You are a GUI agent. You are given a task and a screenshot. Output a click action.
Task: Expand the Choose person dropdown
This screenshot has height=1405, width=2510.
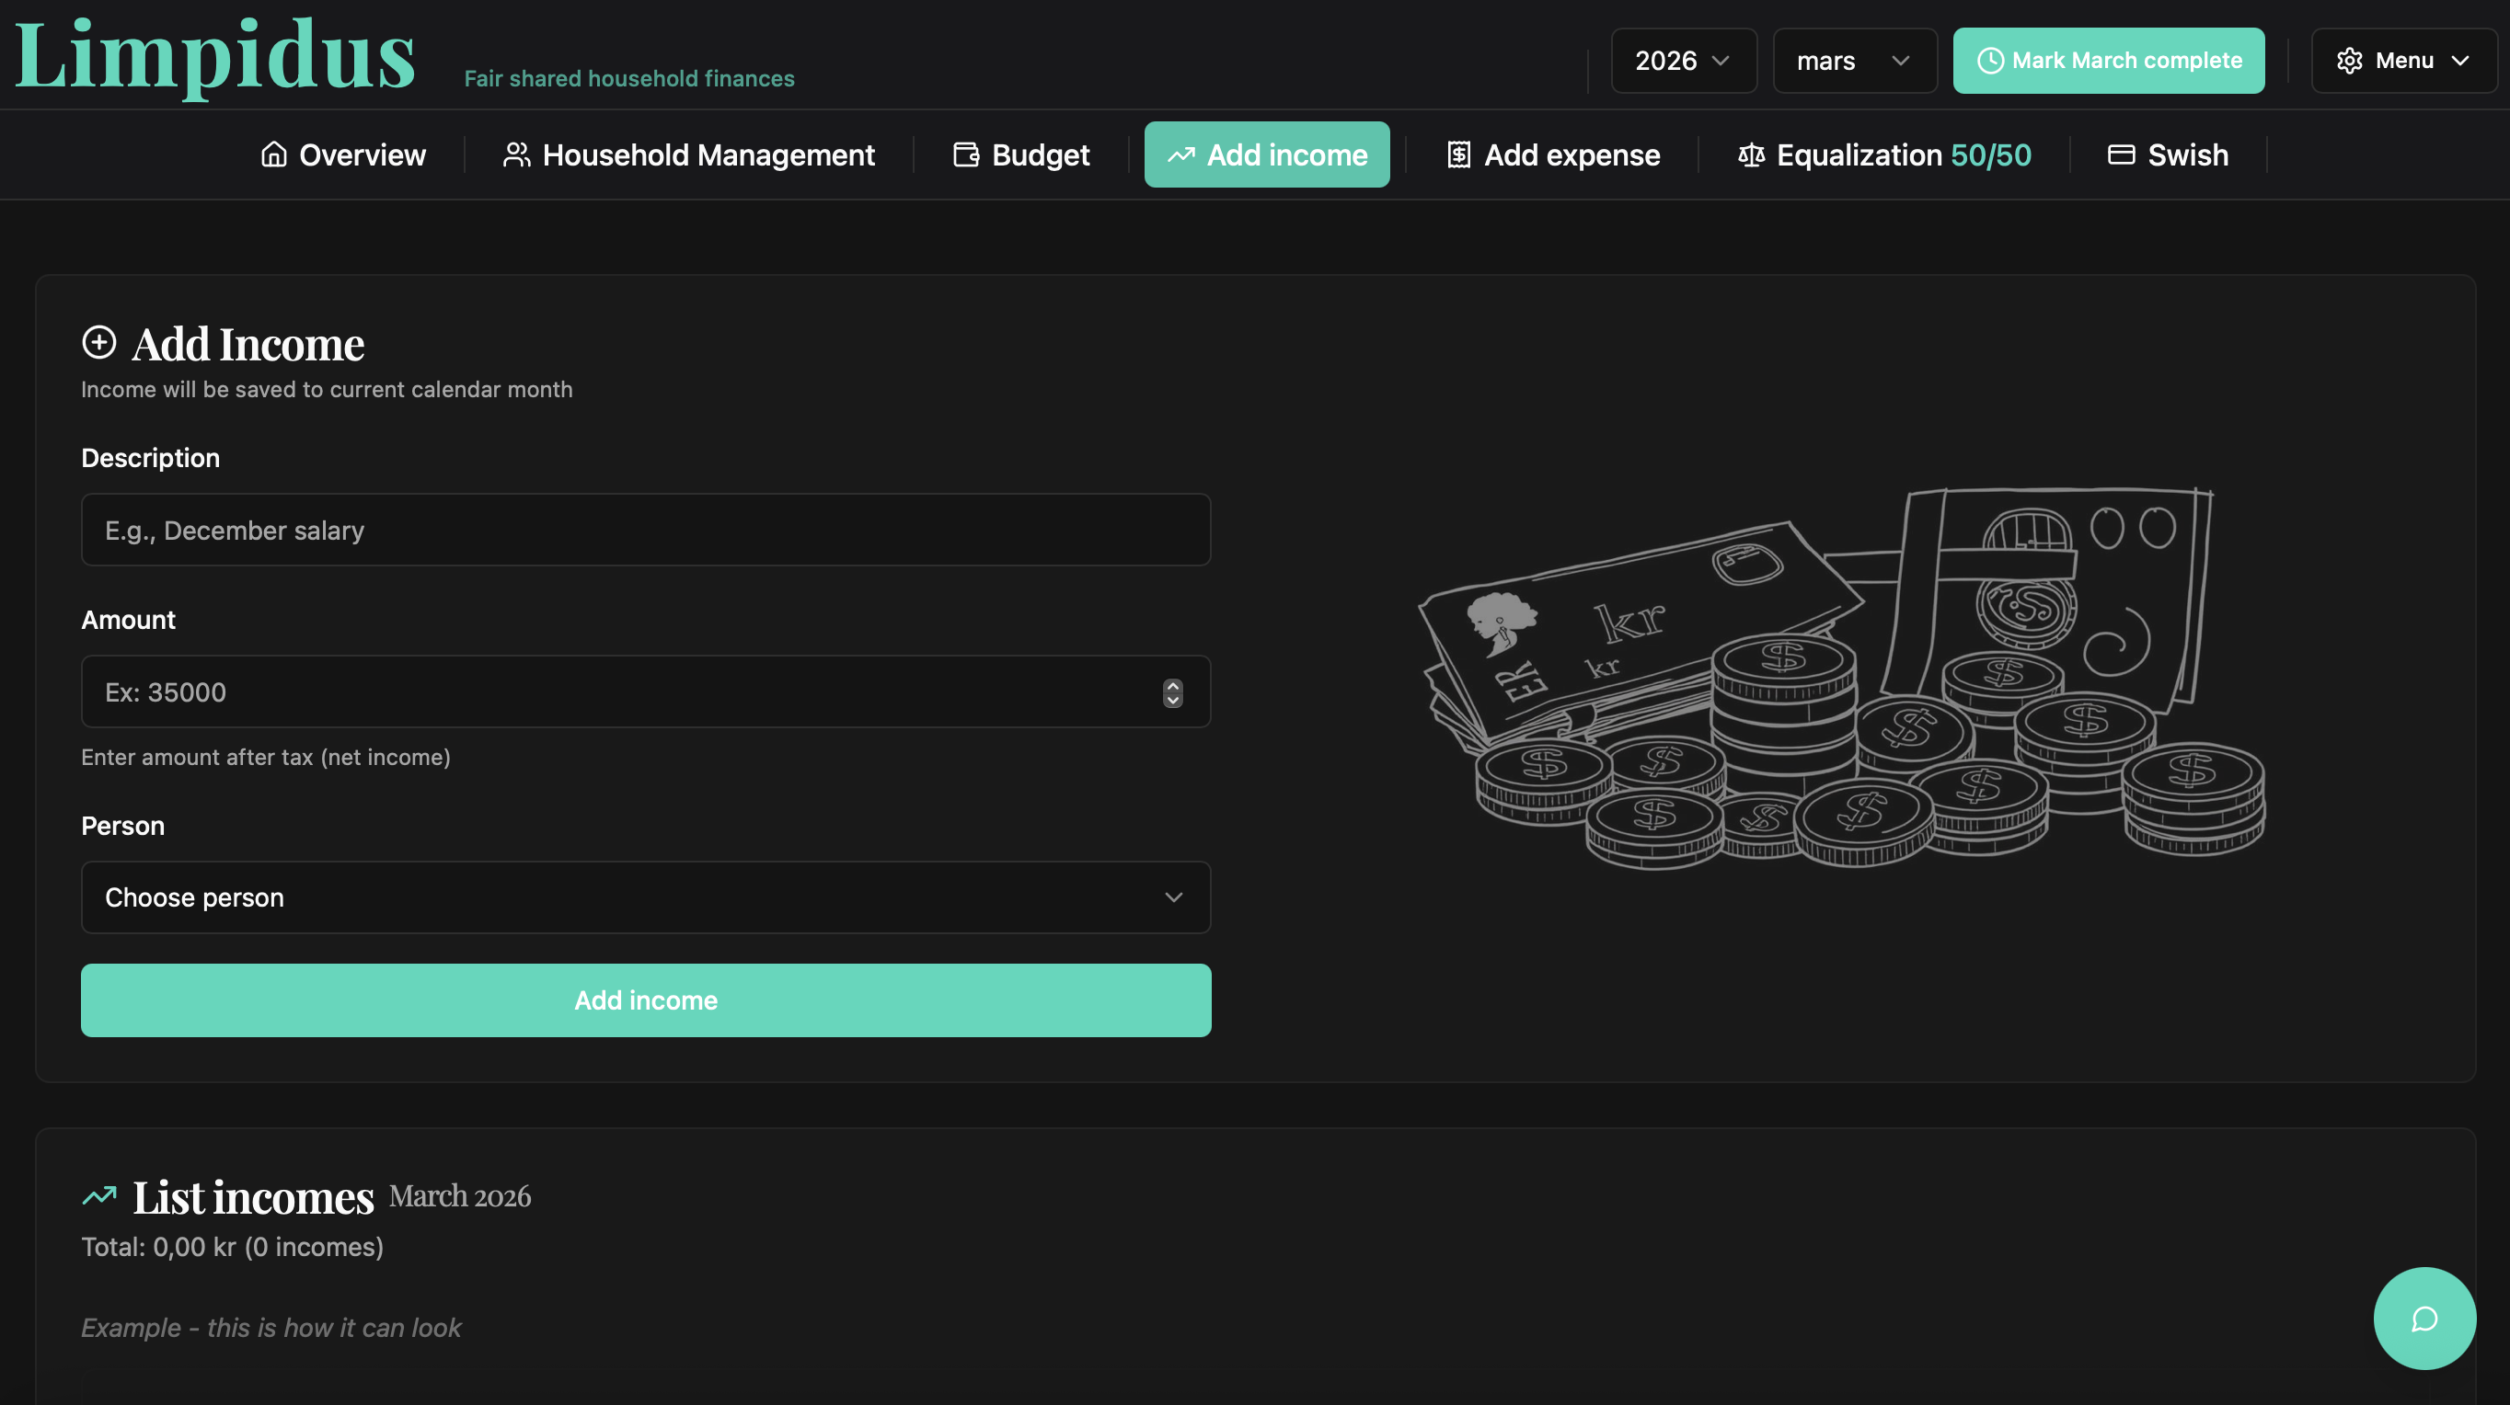646,897
